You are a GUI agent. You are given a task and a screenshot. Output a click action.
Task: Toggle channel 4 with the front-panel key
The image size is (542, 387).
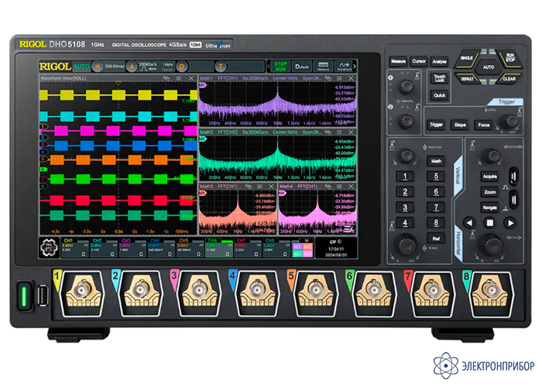pos(405,223)
